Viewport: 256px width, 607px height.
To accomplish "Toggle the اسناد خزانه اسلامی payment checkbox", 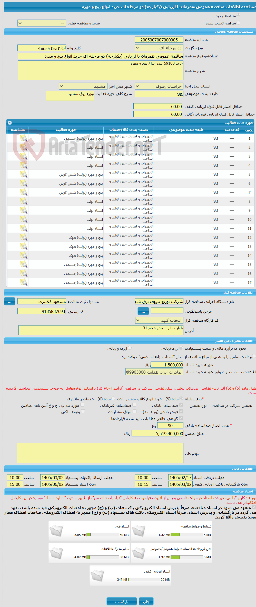I will click(x=254, y=356).
